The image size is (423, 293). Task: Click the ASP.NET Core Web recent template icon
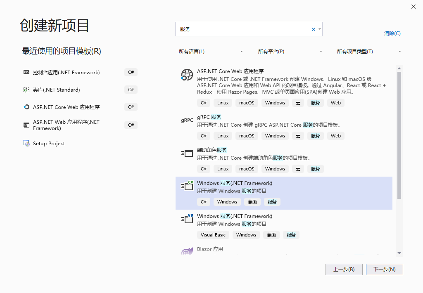coord(26,107)
